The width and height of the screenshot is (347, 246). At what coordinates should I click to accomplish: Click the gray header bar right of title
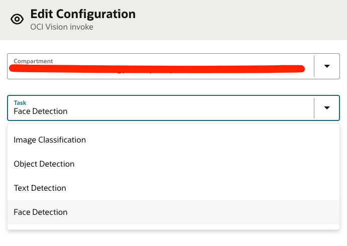click(241, 20)
